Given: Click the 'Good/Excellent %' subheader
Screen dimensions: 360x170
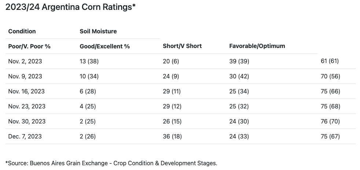Looking at the screenshot, I should 105,46.
